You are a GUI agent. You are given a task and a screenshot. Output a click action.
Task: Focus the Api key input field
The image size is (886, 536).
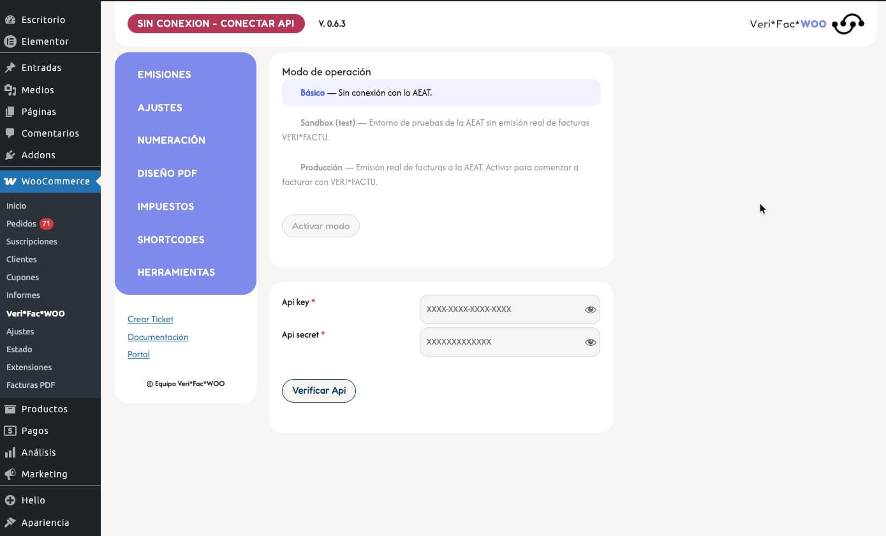coord(510,309)
